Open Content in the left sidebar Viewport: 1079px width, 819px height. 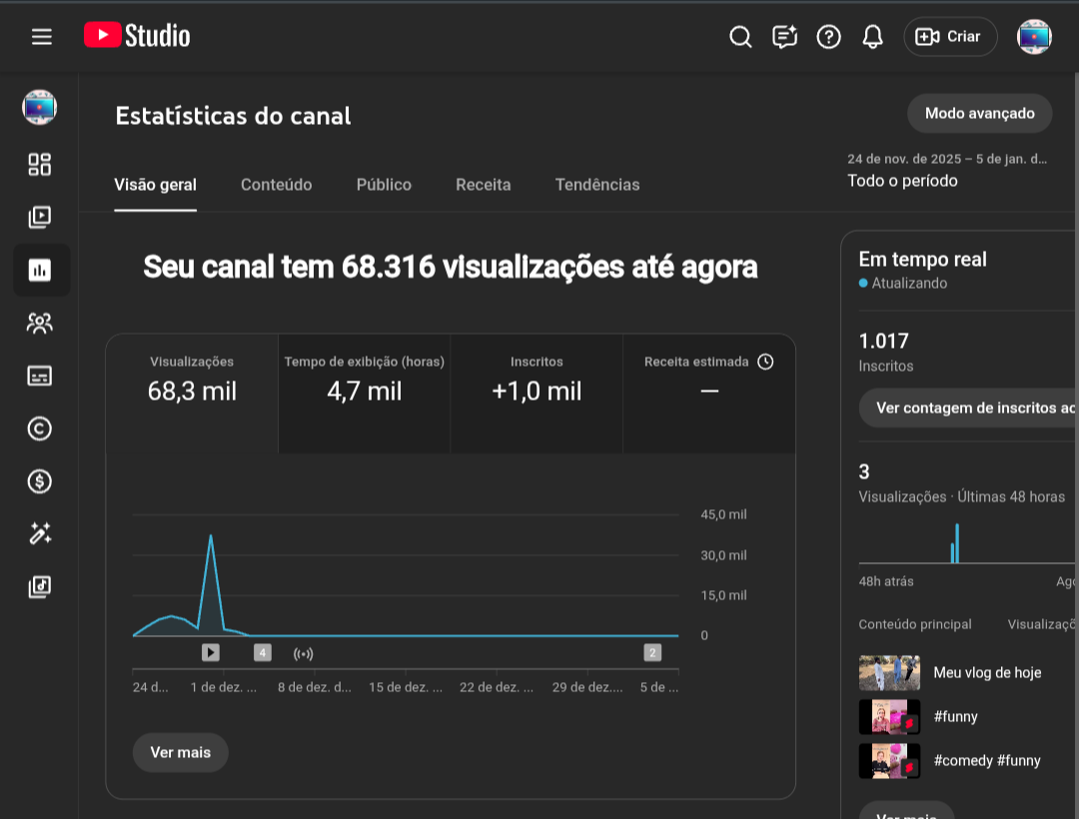[40, 217]
